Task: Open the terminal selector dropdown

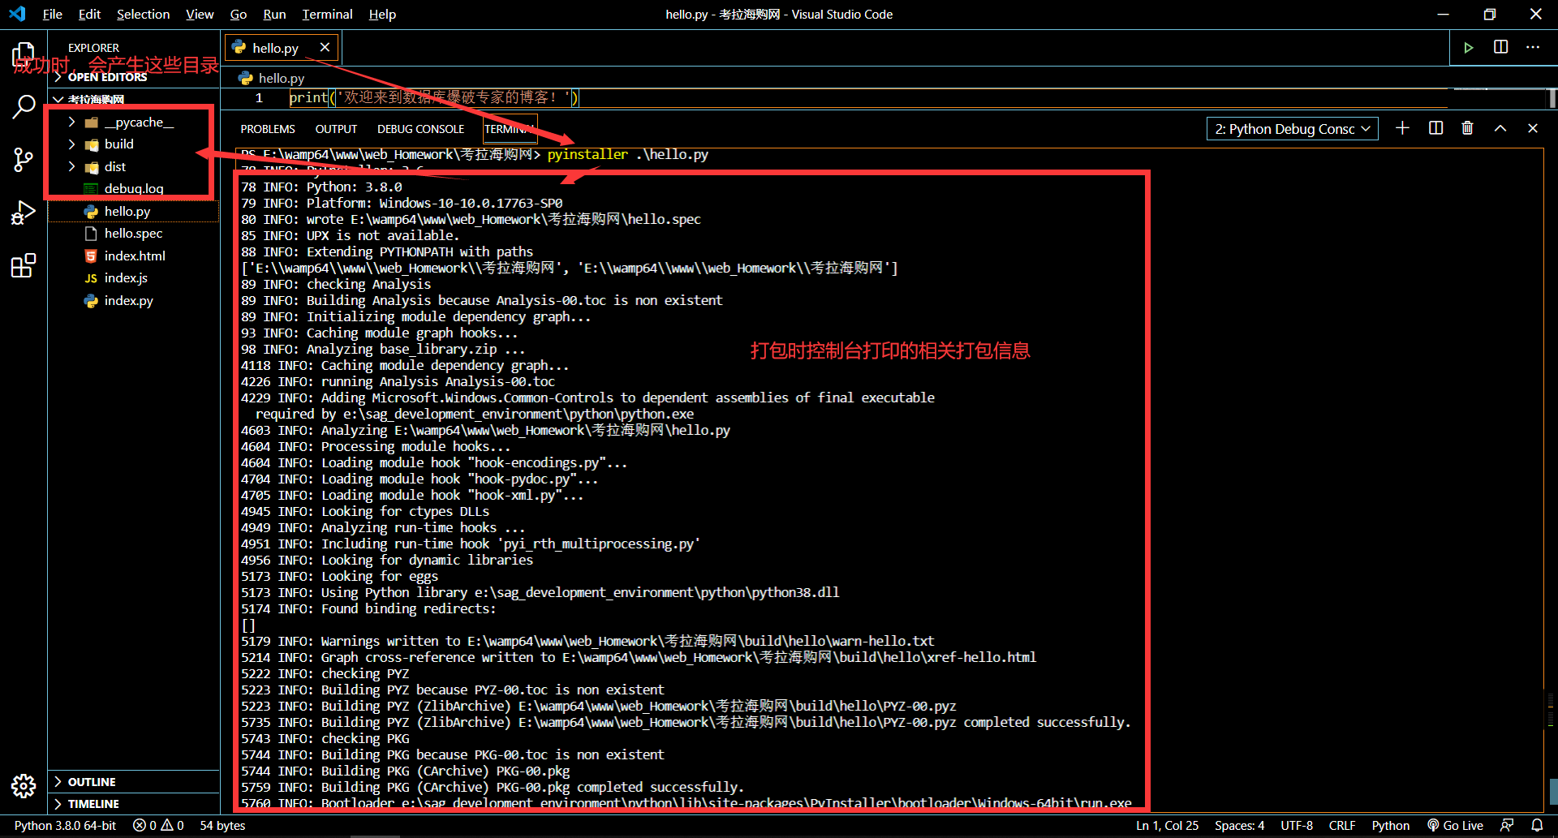Action: 1292,129
